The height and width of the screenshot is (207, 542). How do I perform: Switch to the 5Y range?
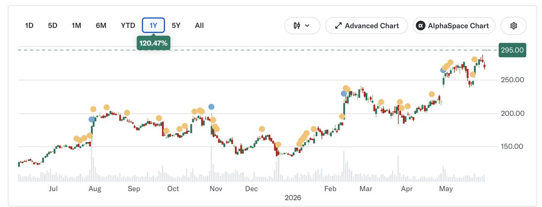click(x=176, y=26)
